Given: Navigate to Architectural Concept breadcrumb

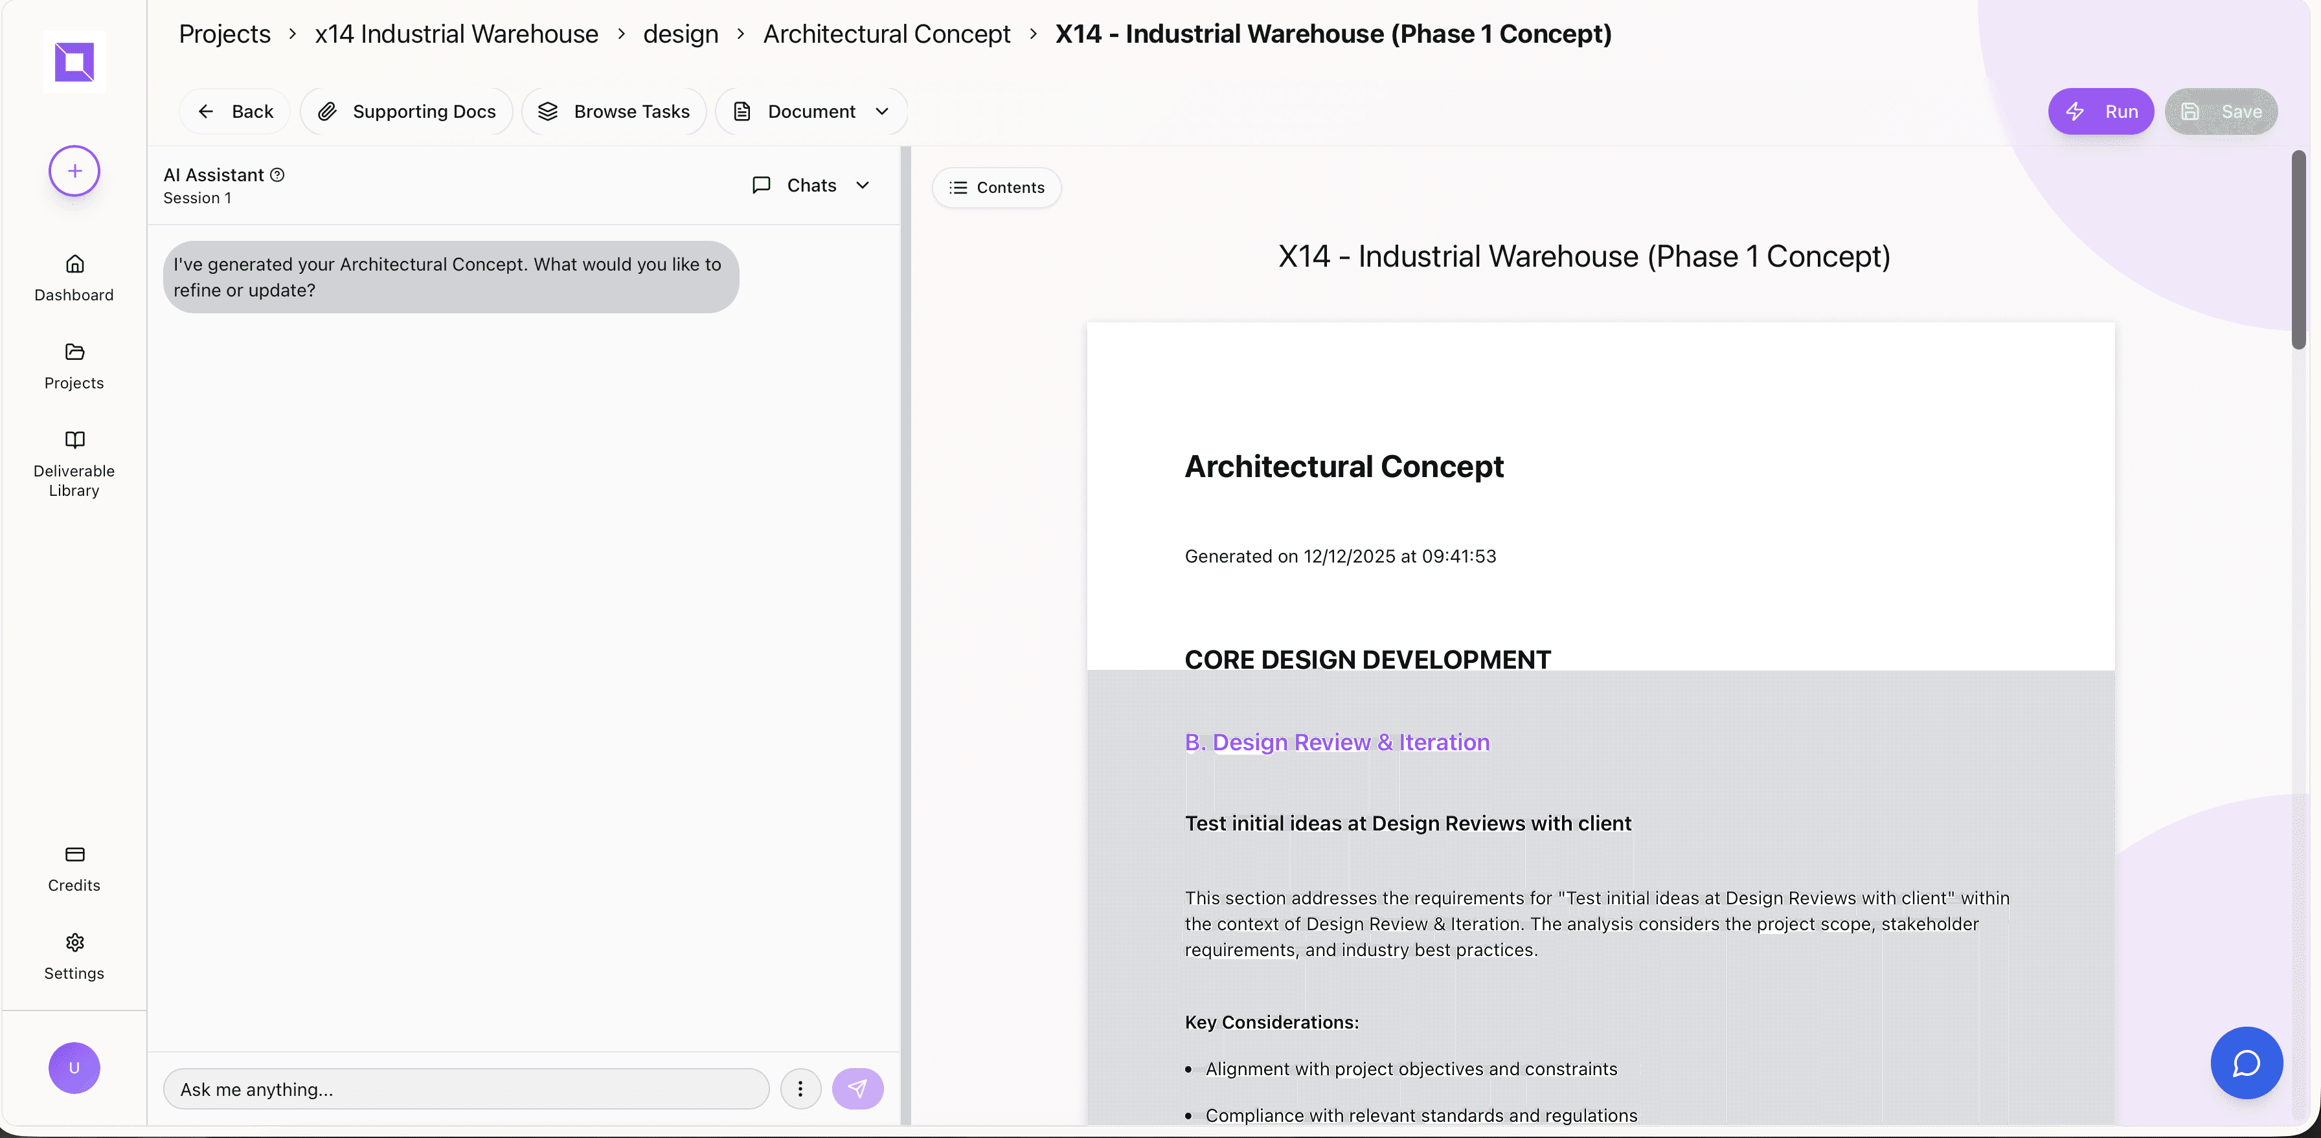Looking at the screenshot, I should click(887, 34).
